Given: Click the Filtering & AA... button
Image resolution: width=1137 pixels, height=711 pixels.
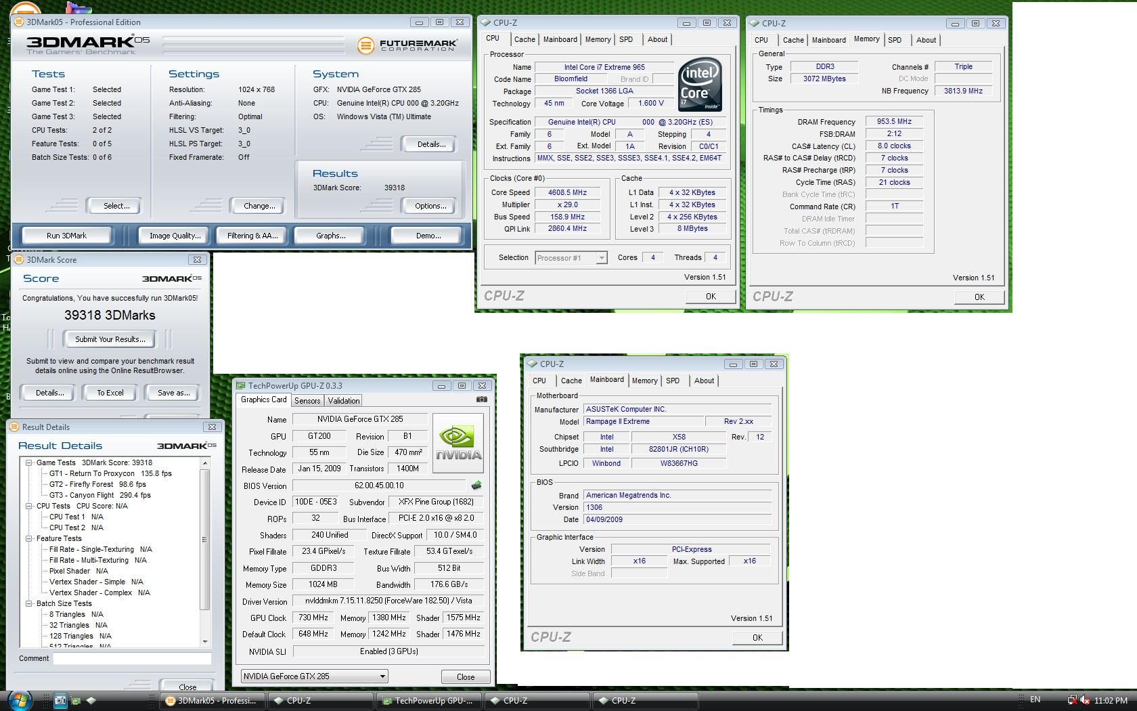Looking at the screenshot, I should [252, 236].
